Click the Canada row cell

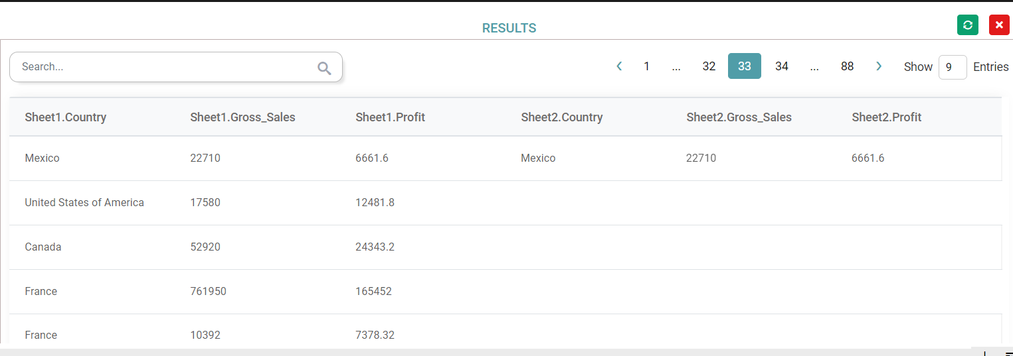tap(43, 247)
